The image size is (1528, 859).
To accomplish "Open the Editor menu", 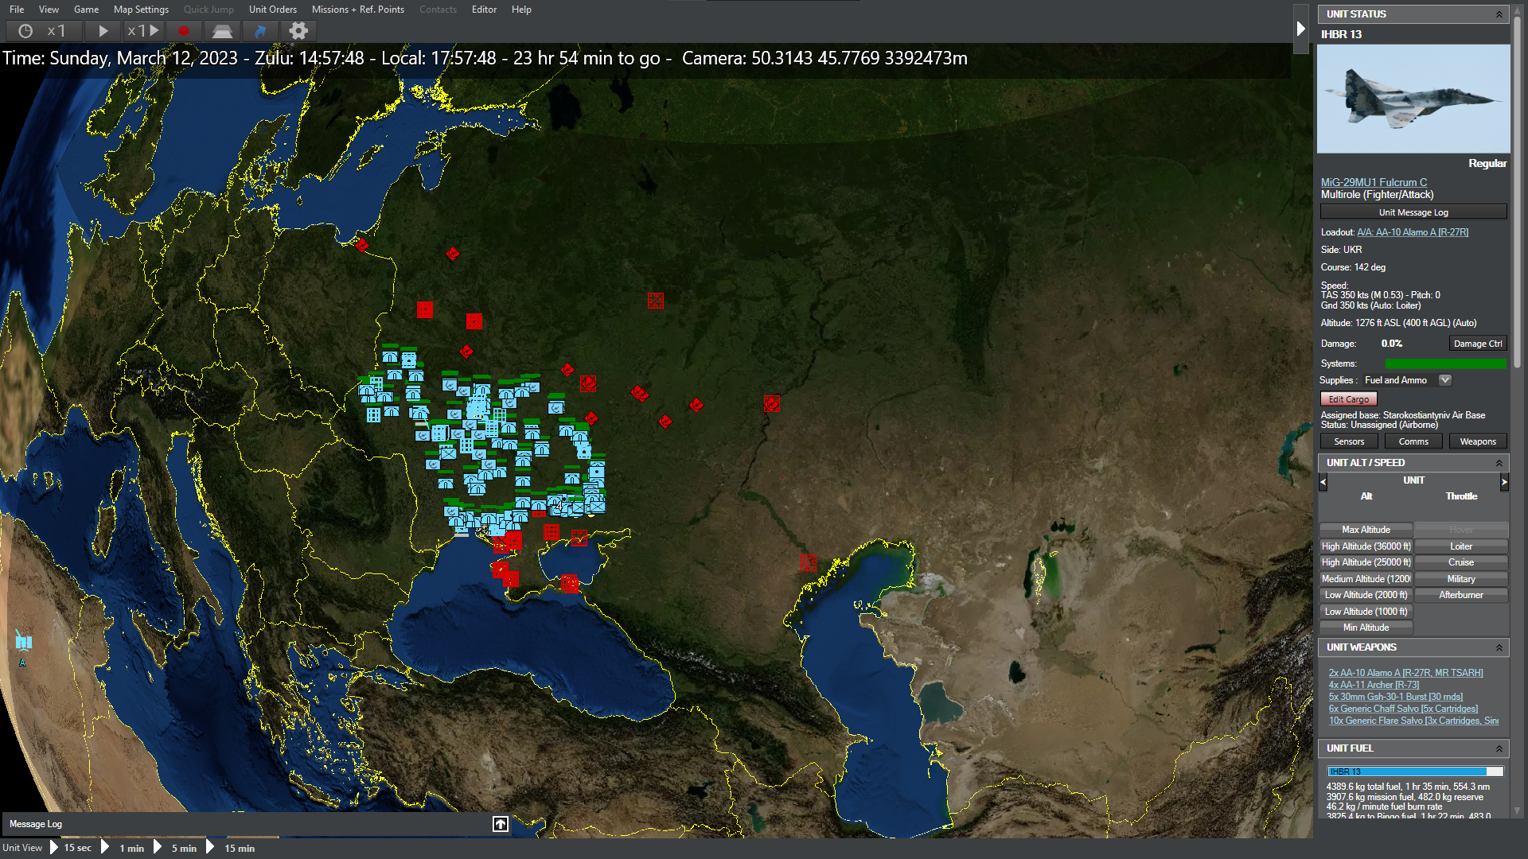I will pos(484,10).
